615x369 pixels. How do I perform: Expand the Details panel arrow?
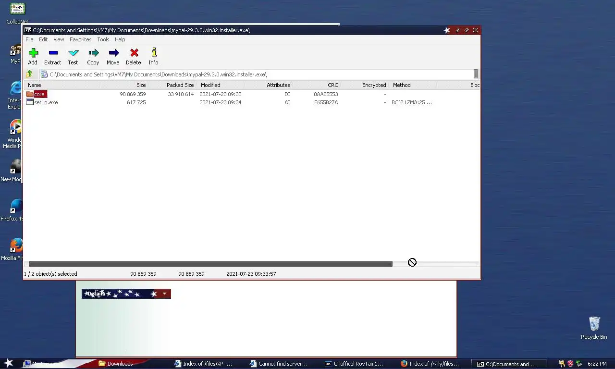(x=164, y=294)
